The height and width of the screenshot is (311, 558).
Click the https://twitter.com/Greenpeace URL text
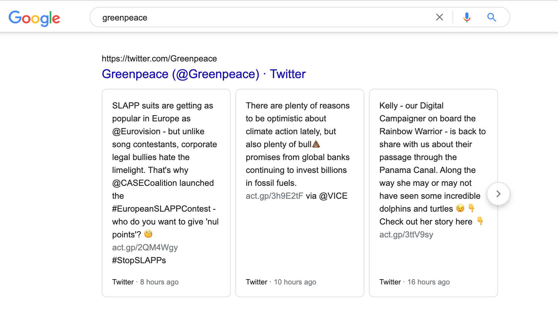(x=159, y=58)
